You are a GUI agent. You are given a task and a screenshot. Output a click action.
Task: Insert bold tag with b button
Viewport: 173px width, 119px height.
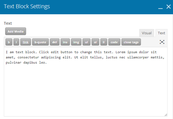pos(9,42)
